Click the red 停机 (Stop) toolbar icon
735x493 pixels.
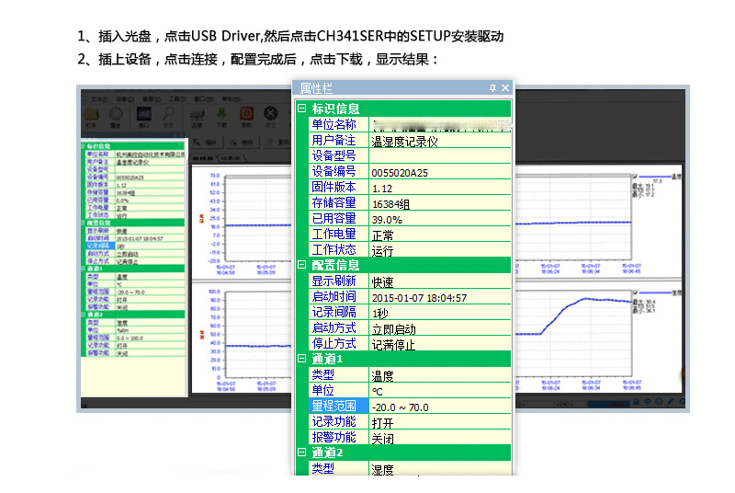click(x=246, y=115)
